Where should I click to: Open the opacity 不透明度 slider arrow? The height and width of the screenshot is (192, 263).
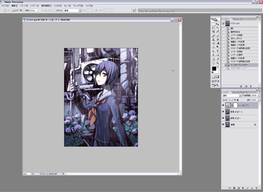tap(259, 95)
